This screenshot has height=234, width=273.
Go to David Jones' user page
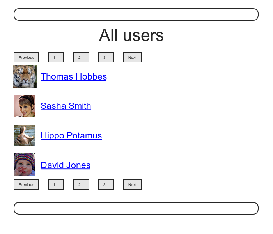pos(66,165)
